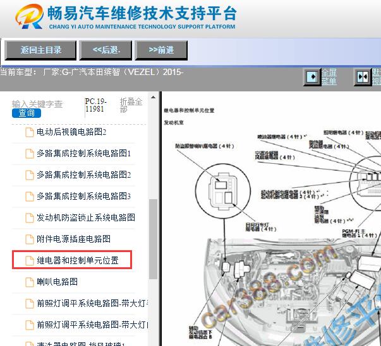Viewport: 381px width, 346px height.
Task: Click document icon beside 喇叭电路图
Action: coord(30,282)
